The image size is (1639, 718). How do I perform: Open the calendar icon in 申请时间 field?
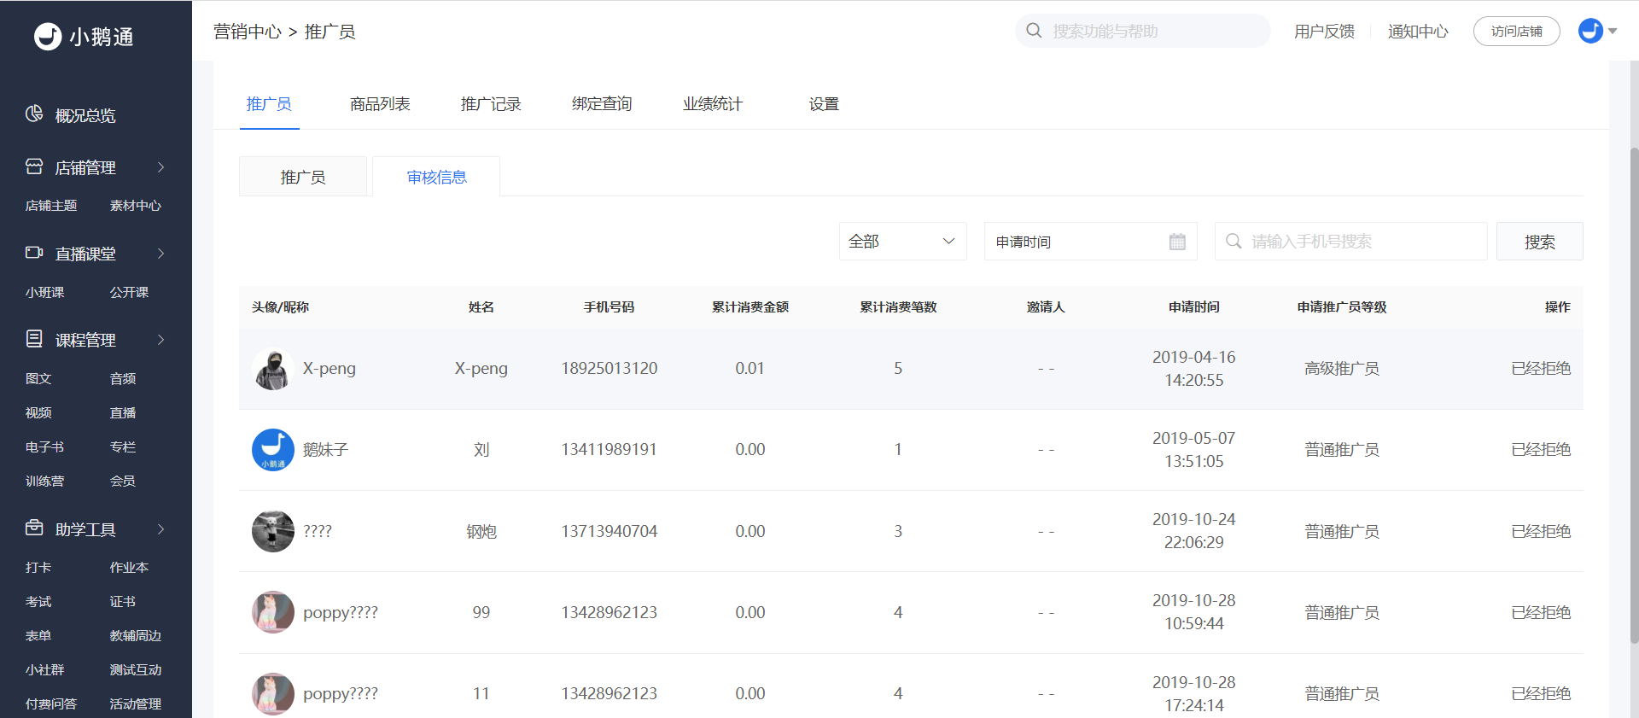tap(1177, 242)
